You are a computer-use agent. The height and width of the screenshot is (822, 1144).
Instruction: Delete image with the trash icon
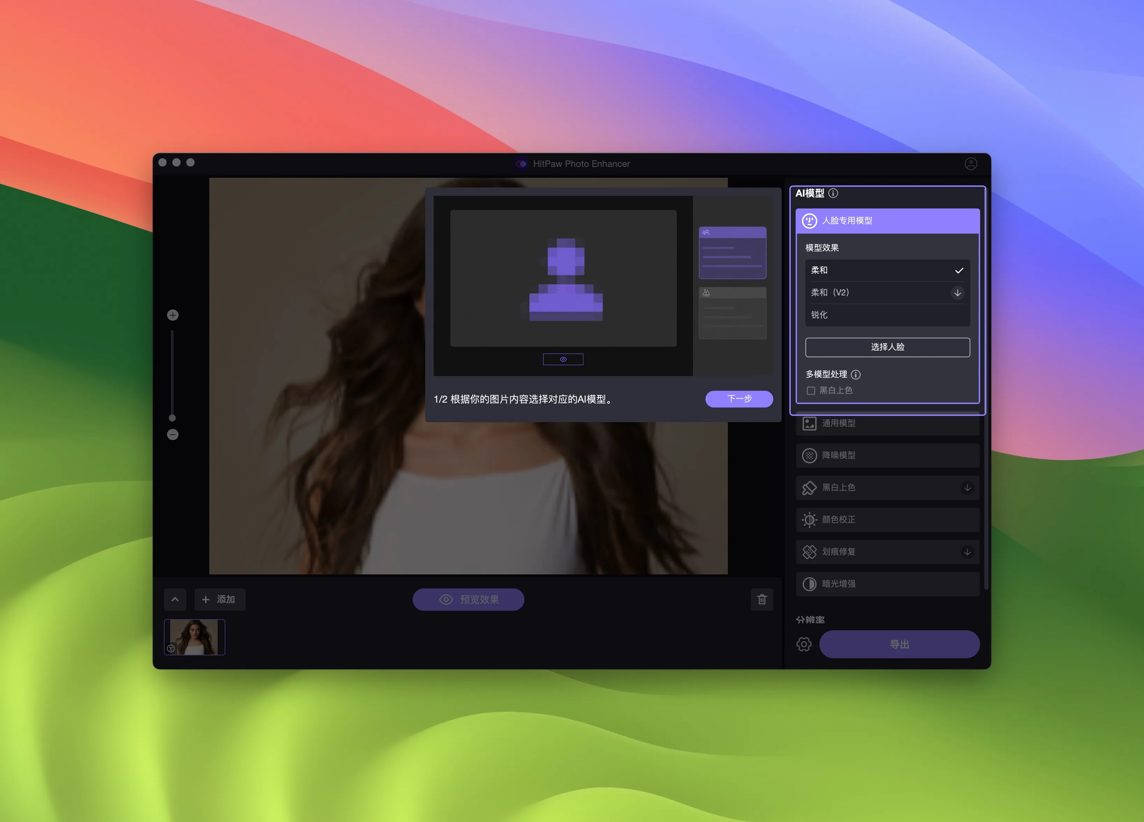pos(762,599)
